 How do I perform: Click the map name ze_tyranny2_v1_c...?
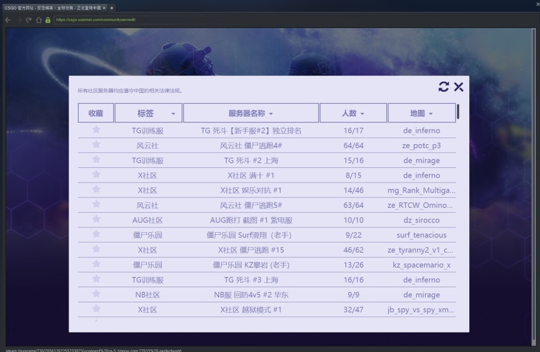(x=420, y=250)
